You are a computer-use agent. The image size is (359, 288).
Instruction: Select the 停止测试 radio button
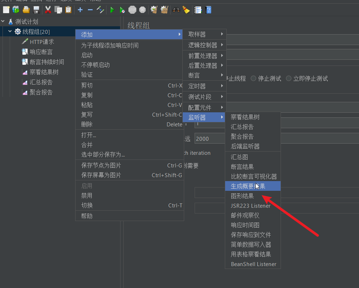(253, 78)
